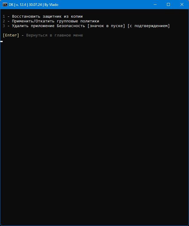
Task: Click the 'DK' name in the title bar
Action: tap(11, 5)
